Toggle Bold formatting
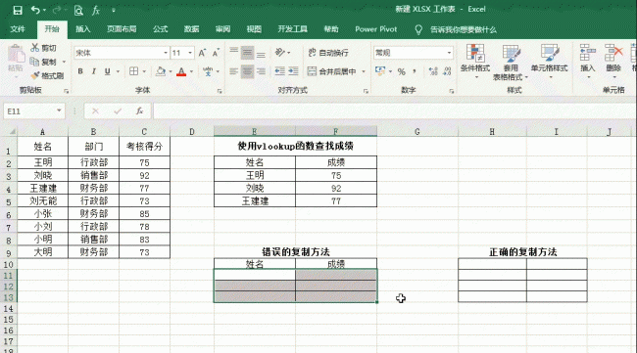 tap(80, 71)
